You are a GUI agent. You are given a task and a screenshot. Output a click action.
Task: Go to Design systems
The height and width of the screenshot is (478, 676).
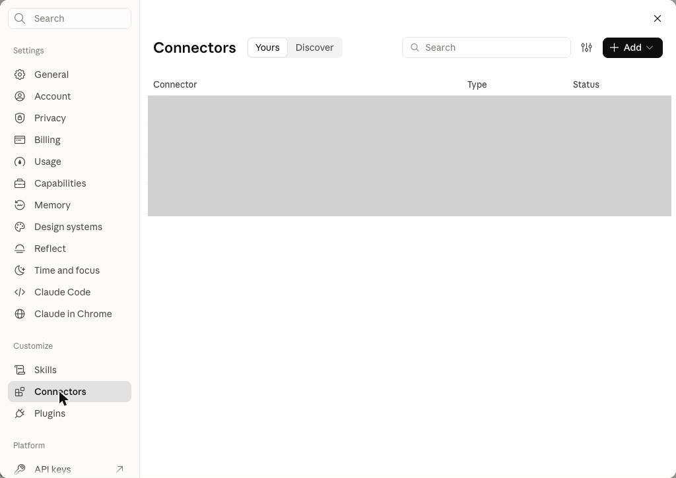pyautogui.click(x=69, y=227)
